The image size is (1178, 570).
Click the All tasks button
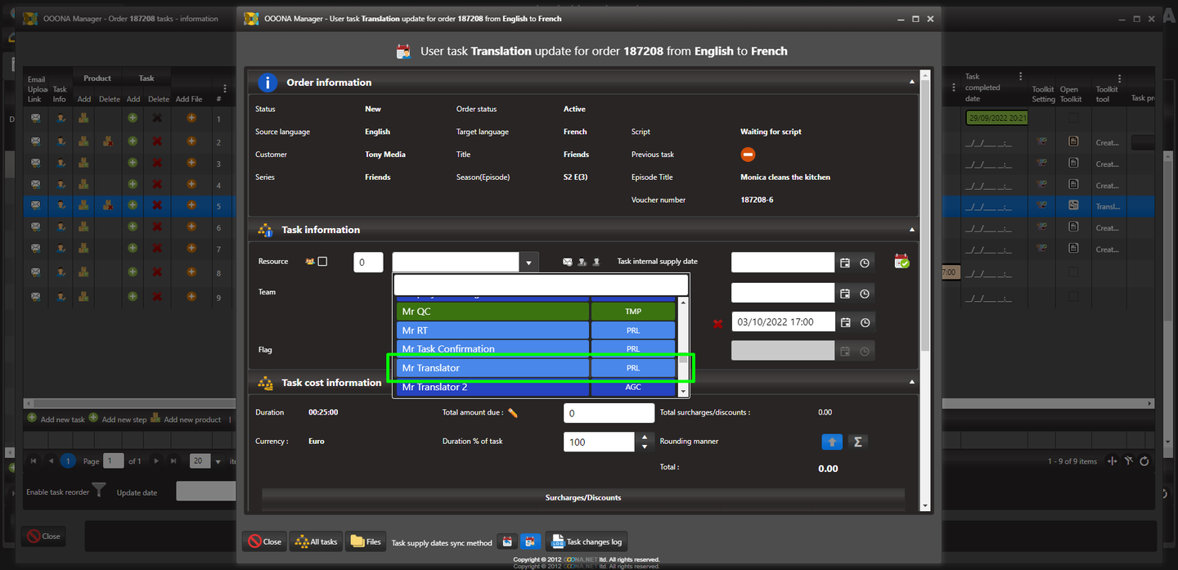tap(316, 541)
